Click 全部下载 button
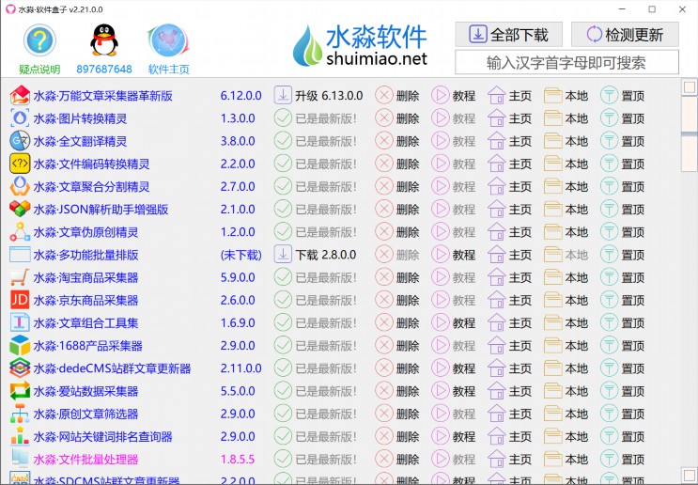This screenshot has height=485, width=698. coord(508,35)
